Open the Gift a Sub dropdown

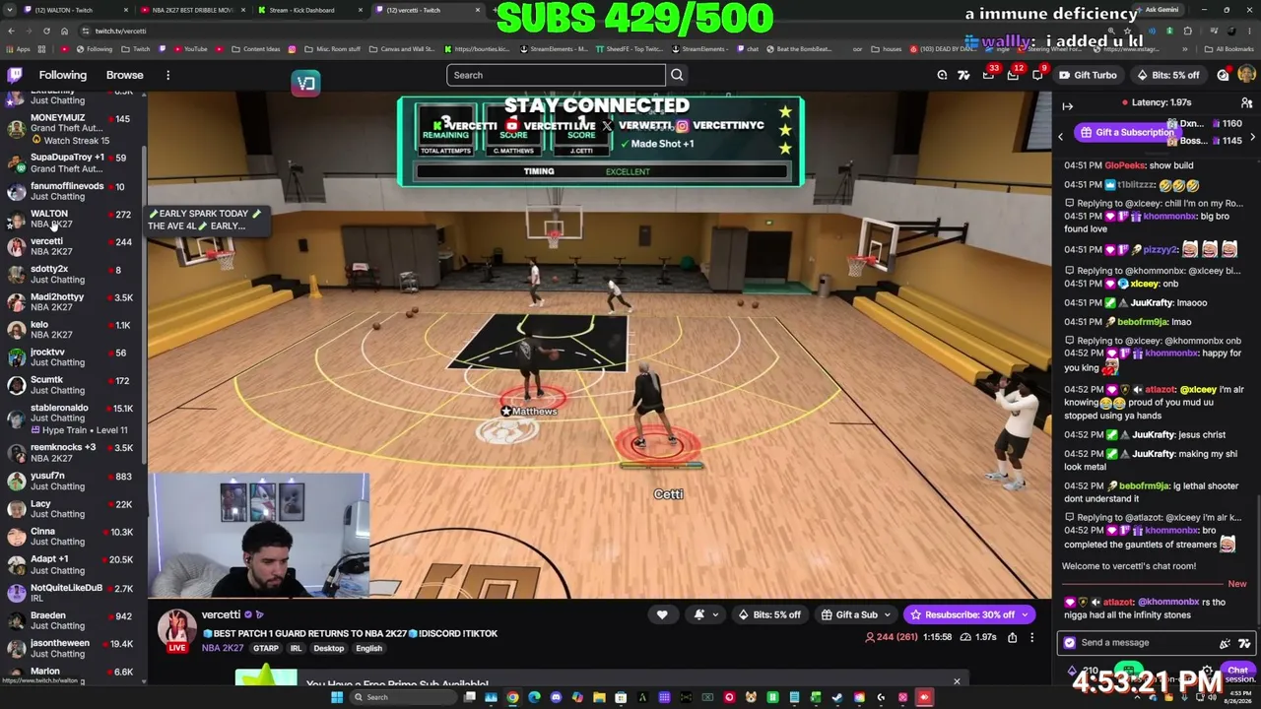pyautogui.click(x=856, y=614)
